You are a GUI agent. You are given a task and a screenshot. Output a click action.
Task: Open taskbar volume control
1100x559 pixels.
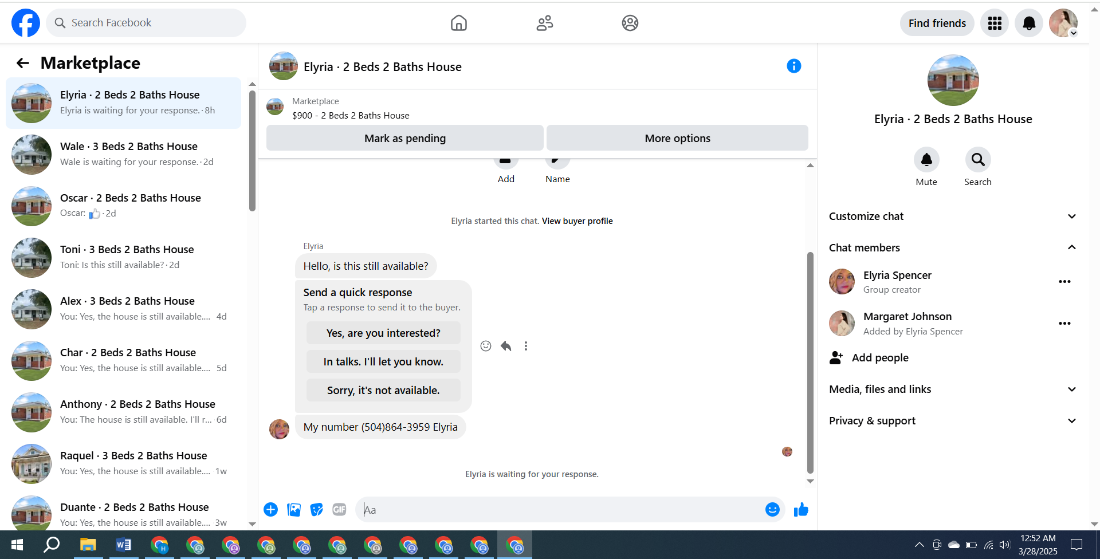pos(1005,545)
